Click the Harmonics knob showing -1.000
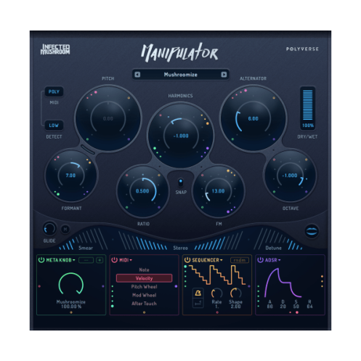Image resolution: width=361 pixels, height=361 pixels. pos(181,136)
